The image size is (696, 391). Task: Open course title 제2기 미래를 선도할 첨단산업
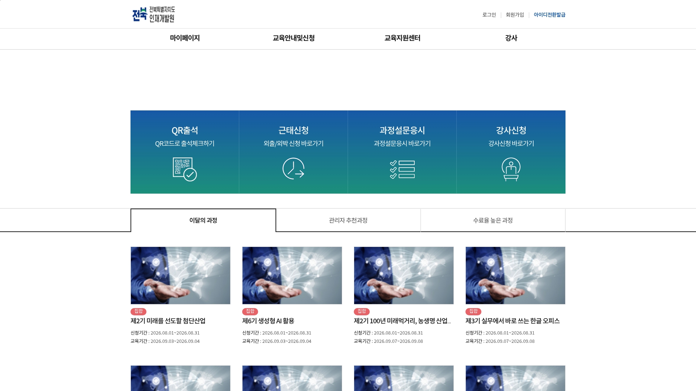point(168,321)
